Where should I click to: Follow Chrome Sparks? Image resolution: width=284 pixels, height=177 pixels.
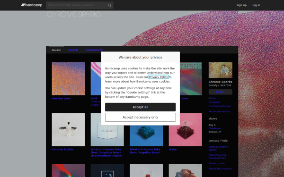(220, 92)
